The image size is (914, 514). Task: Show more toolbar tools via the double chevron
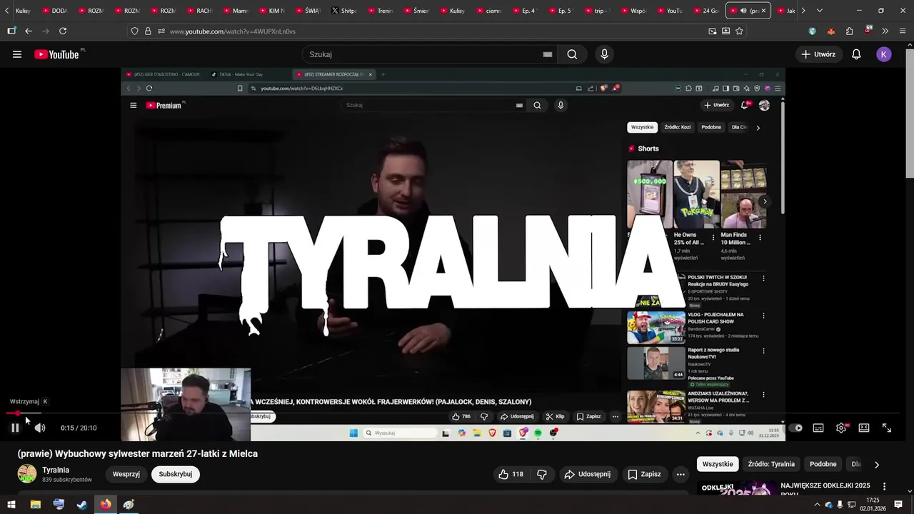tap(885, 31)
